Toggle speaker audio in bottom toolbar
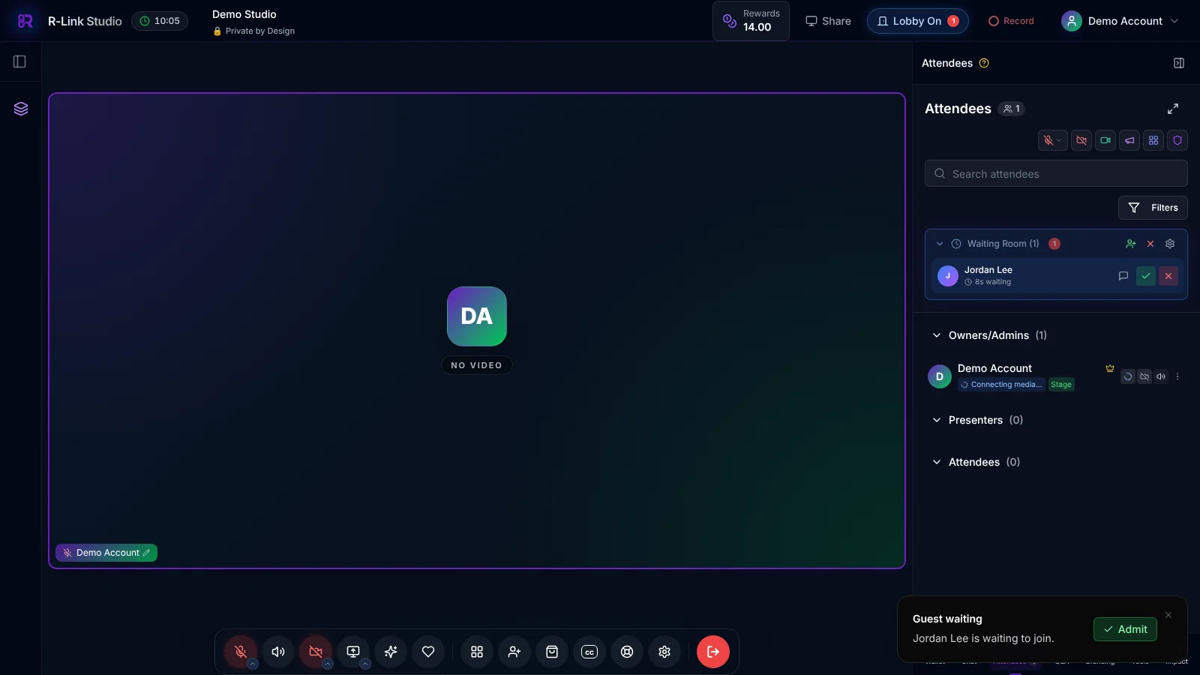This screenshot has width=1200, height=675. 278,652
